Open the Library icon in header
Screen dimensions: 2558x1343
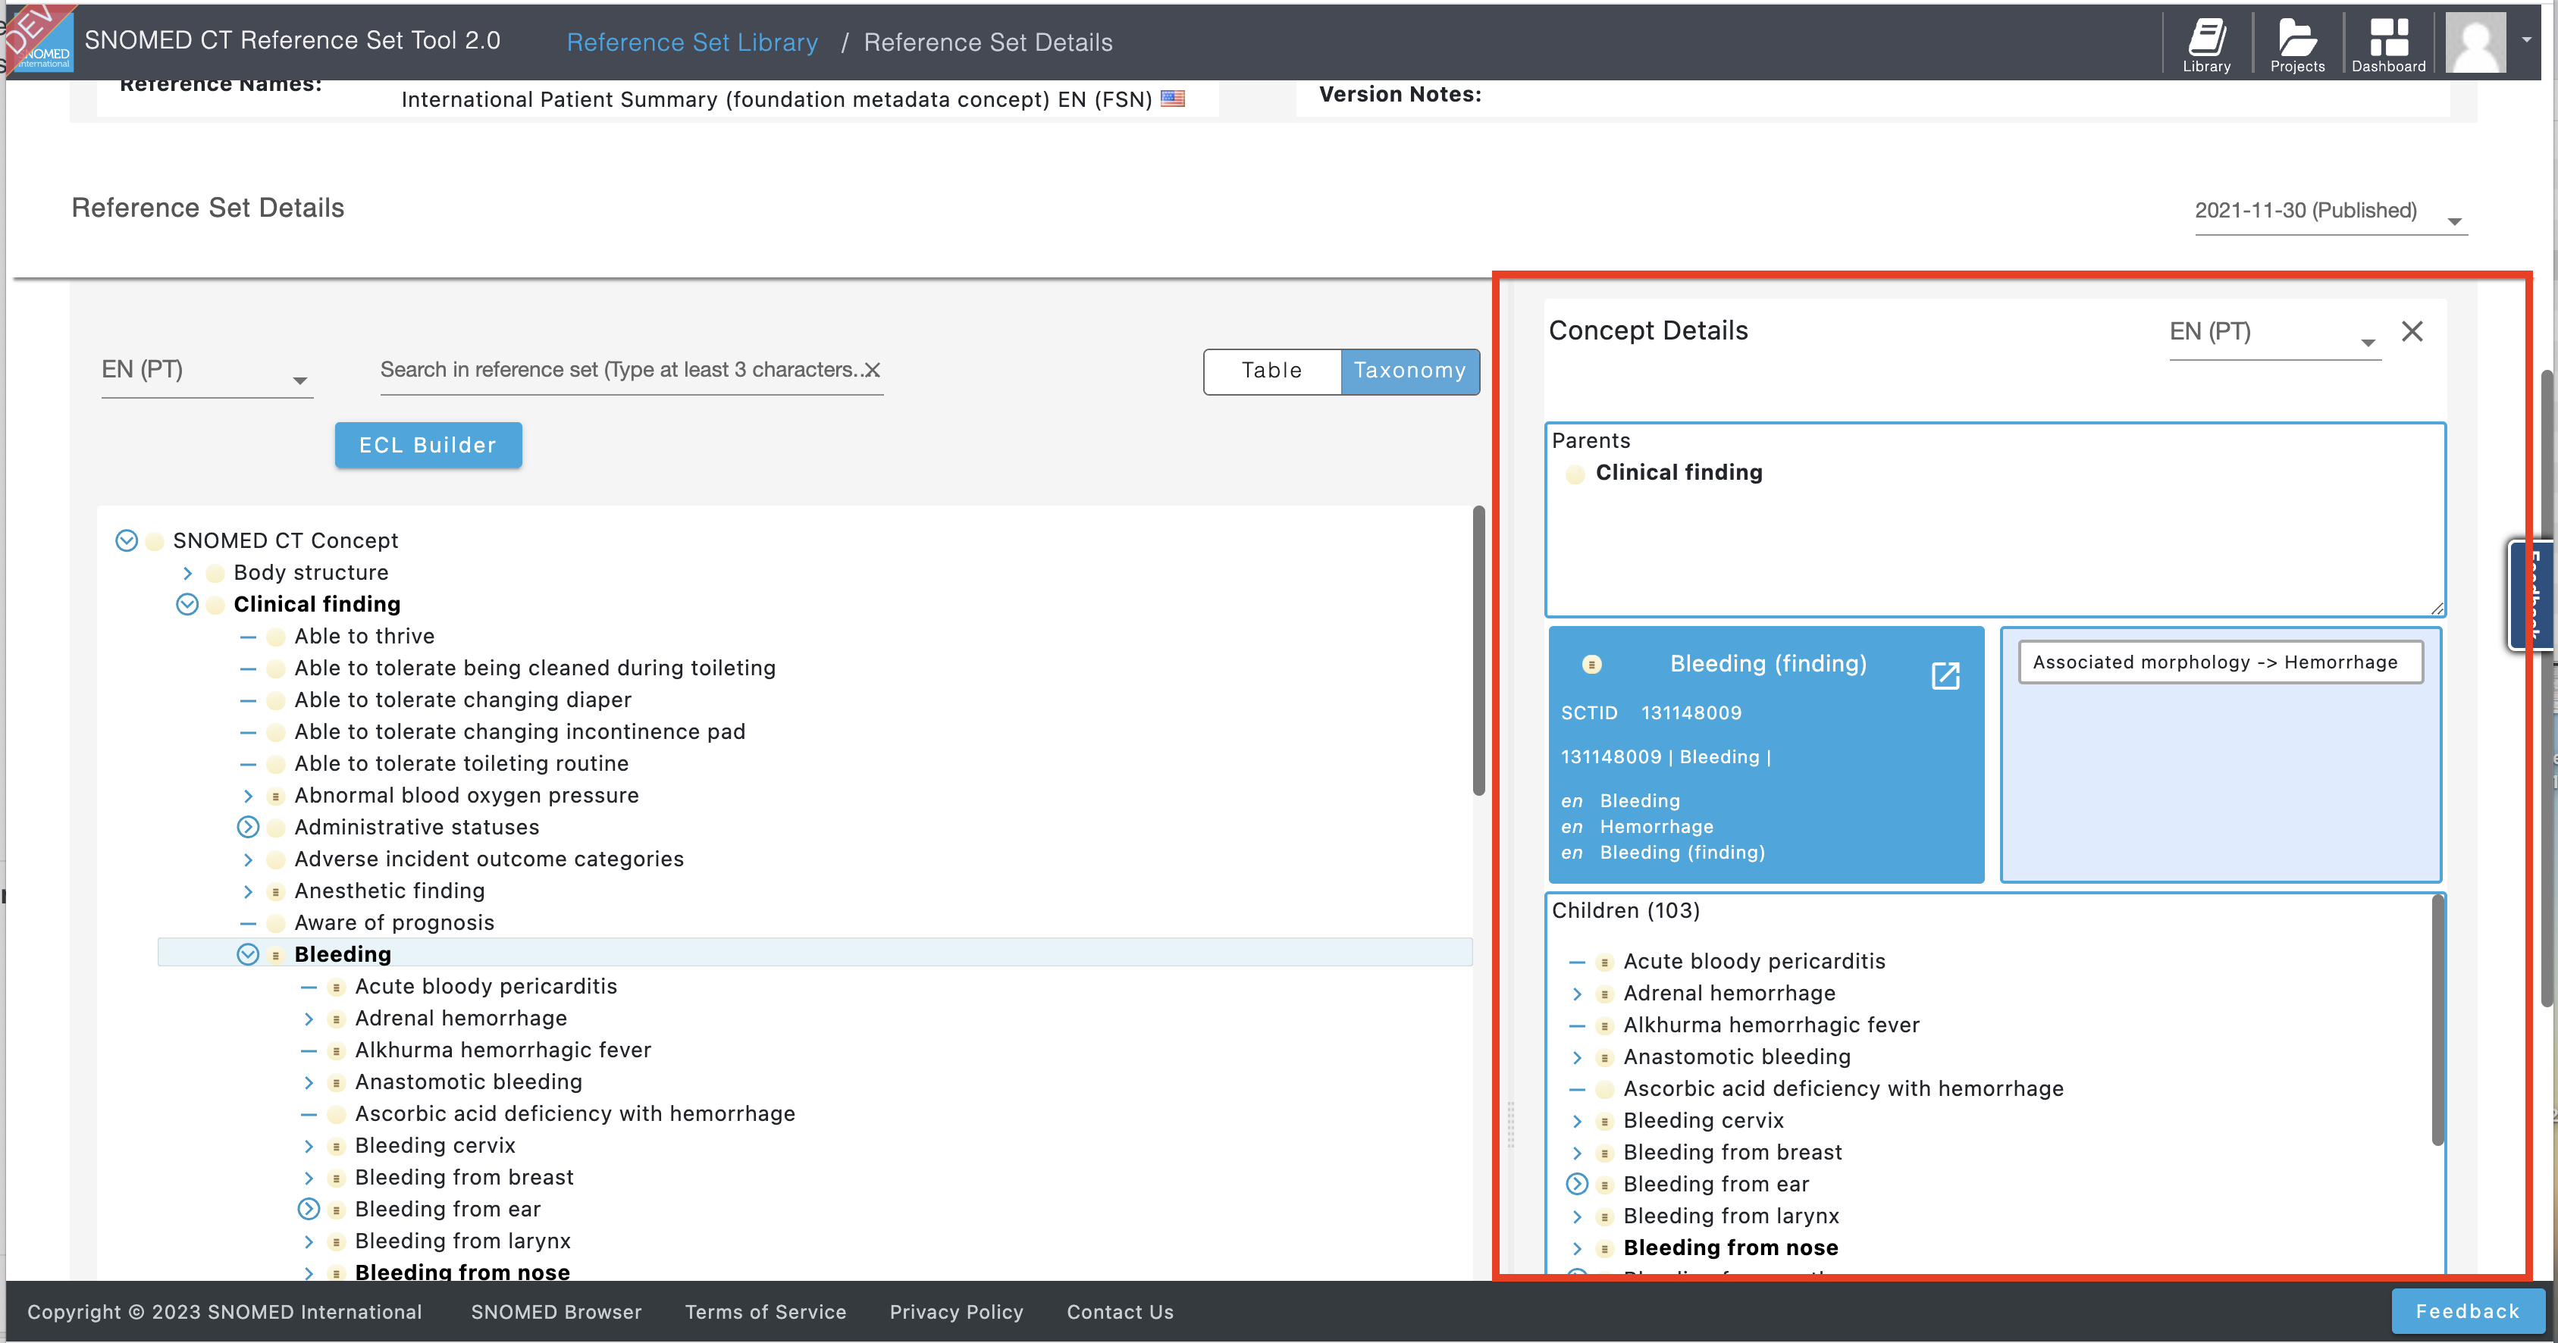click(2205, 44)
